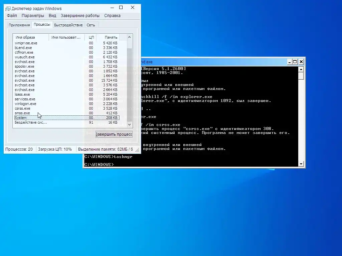The image size is (342, 256).
Task: Maximize the command prompt window
Action: pos(295,62)
